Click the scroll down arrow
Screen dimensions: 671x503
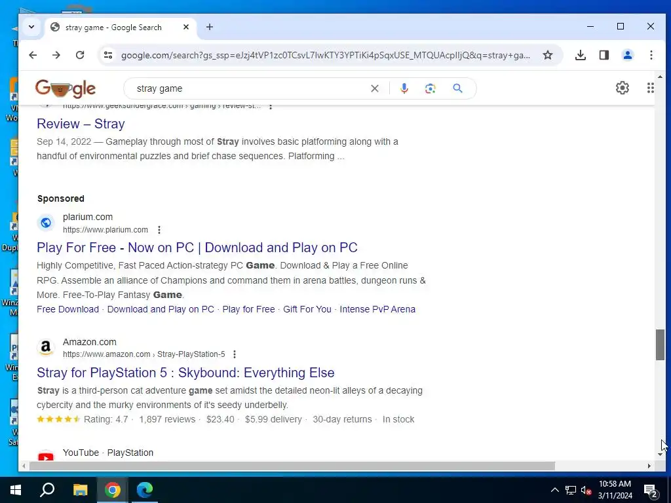pos(660,455)
